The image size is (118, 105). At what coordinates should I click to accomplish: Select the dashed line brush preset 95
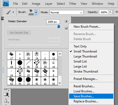coord(28,64)
